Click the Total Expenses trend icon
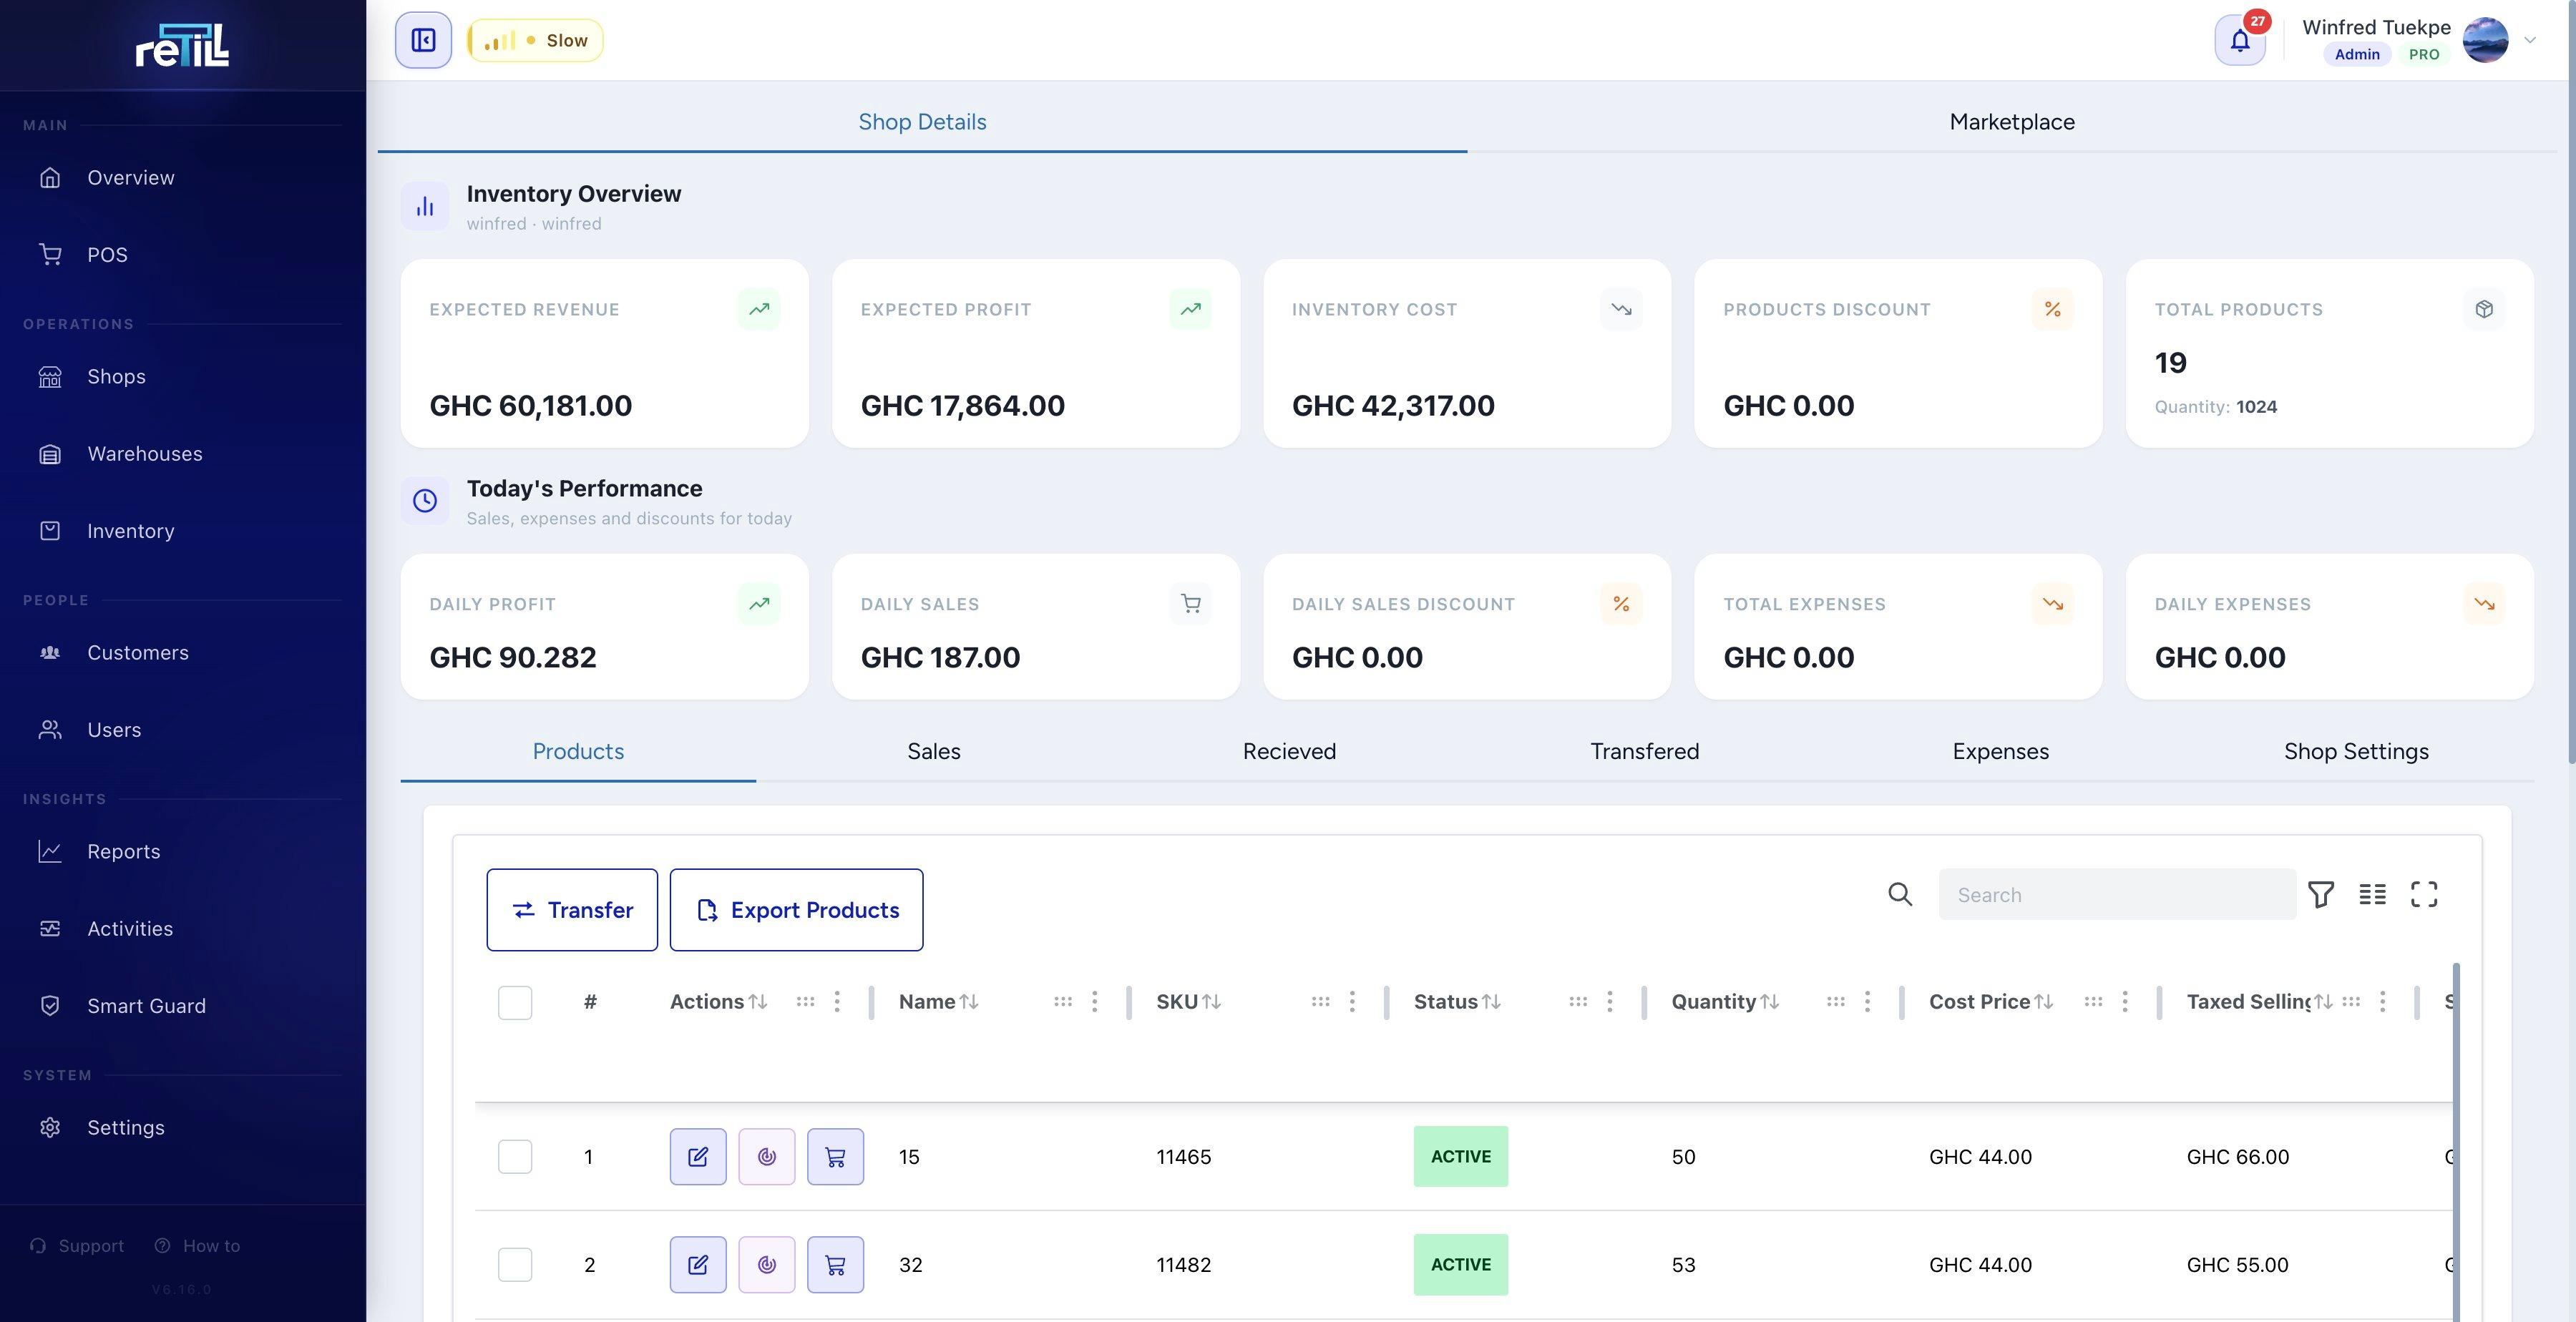 (2052, 604)
